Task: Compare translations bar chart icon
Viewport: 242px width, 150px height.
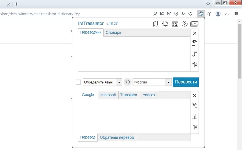Action: (x=194, y=116)
